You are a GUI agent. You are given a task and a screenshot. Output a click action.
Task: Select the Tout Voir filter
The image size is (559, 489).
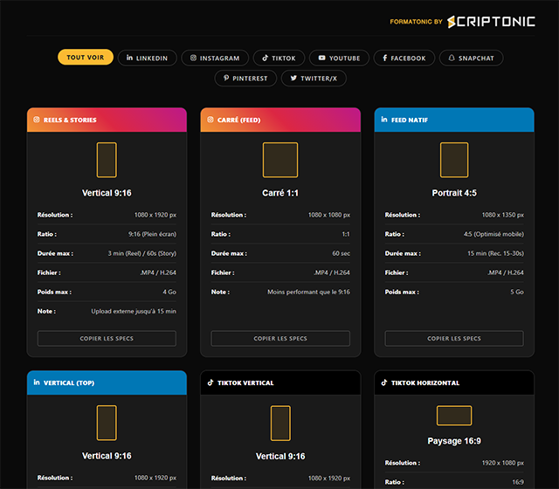(x=86, y=58)
